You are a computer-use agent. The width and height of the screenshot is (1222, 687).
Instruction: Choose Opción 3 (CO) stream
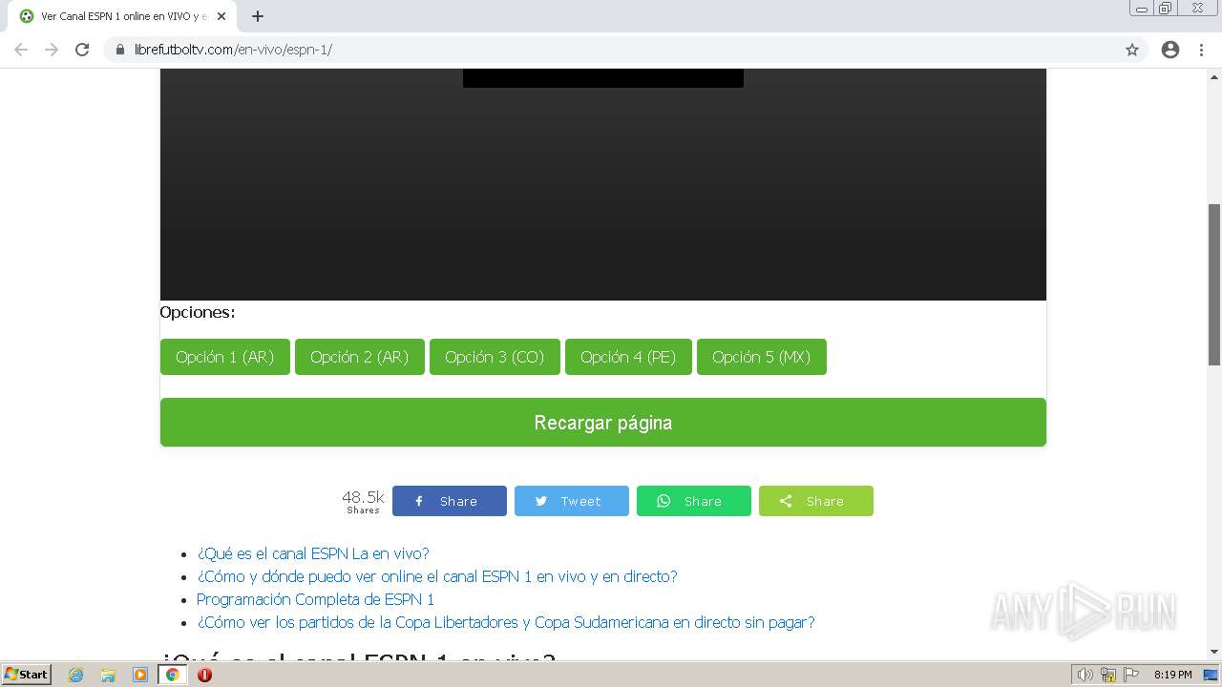tap(495, 357)
